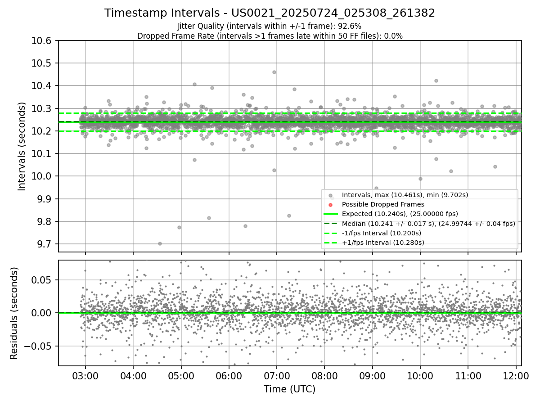Screen dimensions: 540x405
Task: Click the 07:00 x-axis tick label
Action: coord(277,375)
